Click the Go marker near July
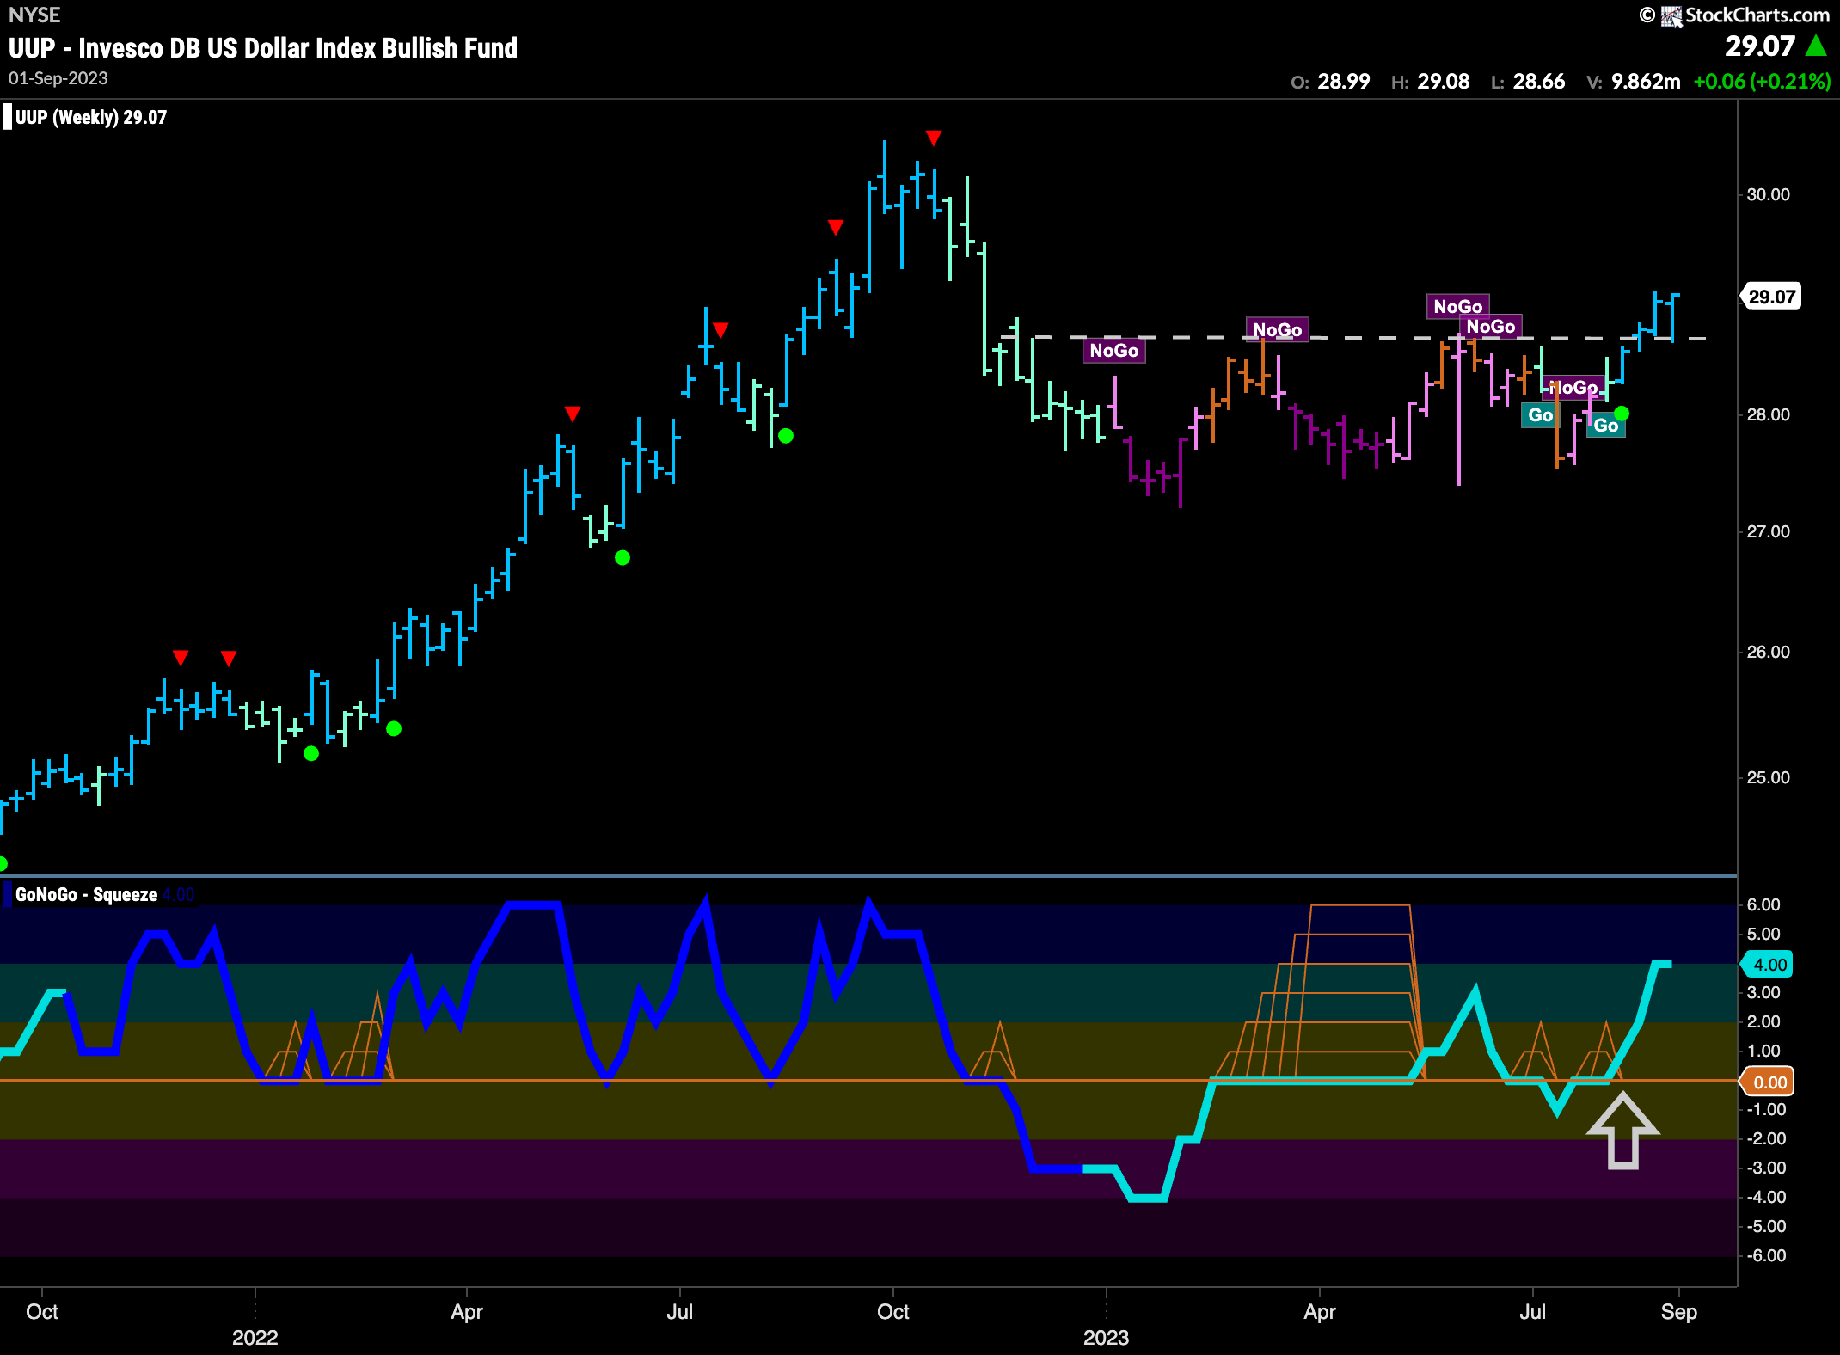Image resolution: width=1840 pixels, height=1355 pixels. (1540, 415)
